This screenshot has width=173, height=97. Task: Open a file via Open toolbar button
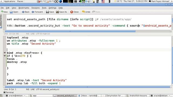pos(14,12)
